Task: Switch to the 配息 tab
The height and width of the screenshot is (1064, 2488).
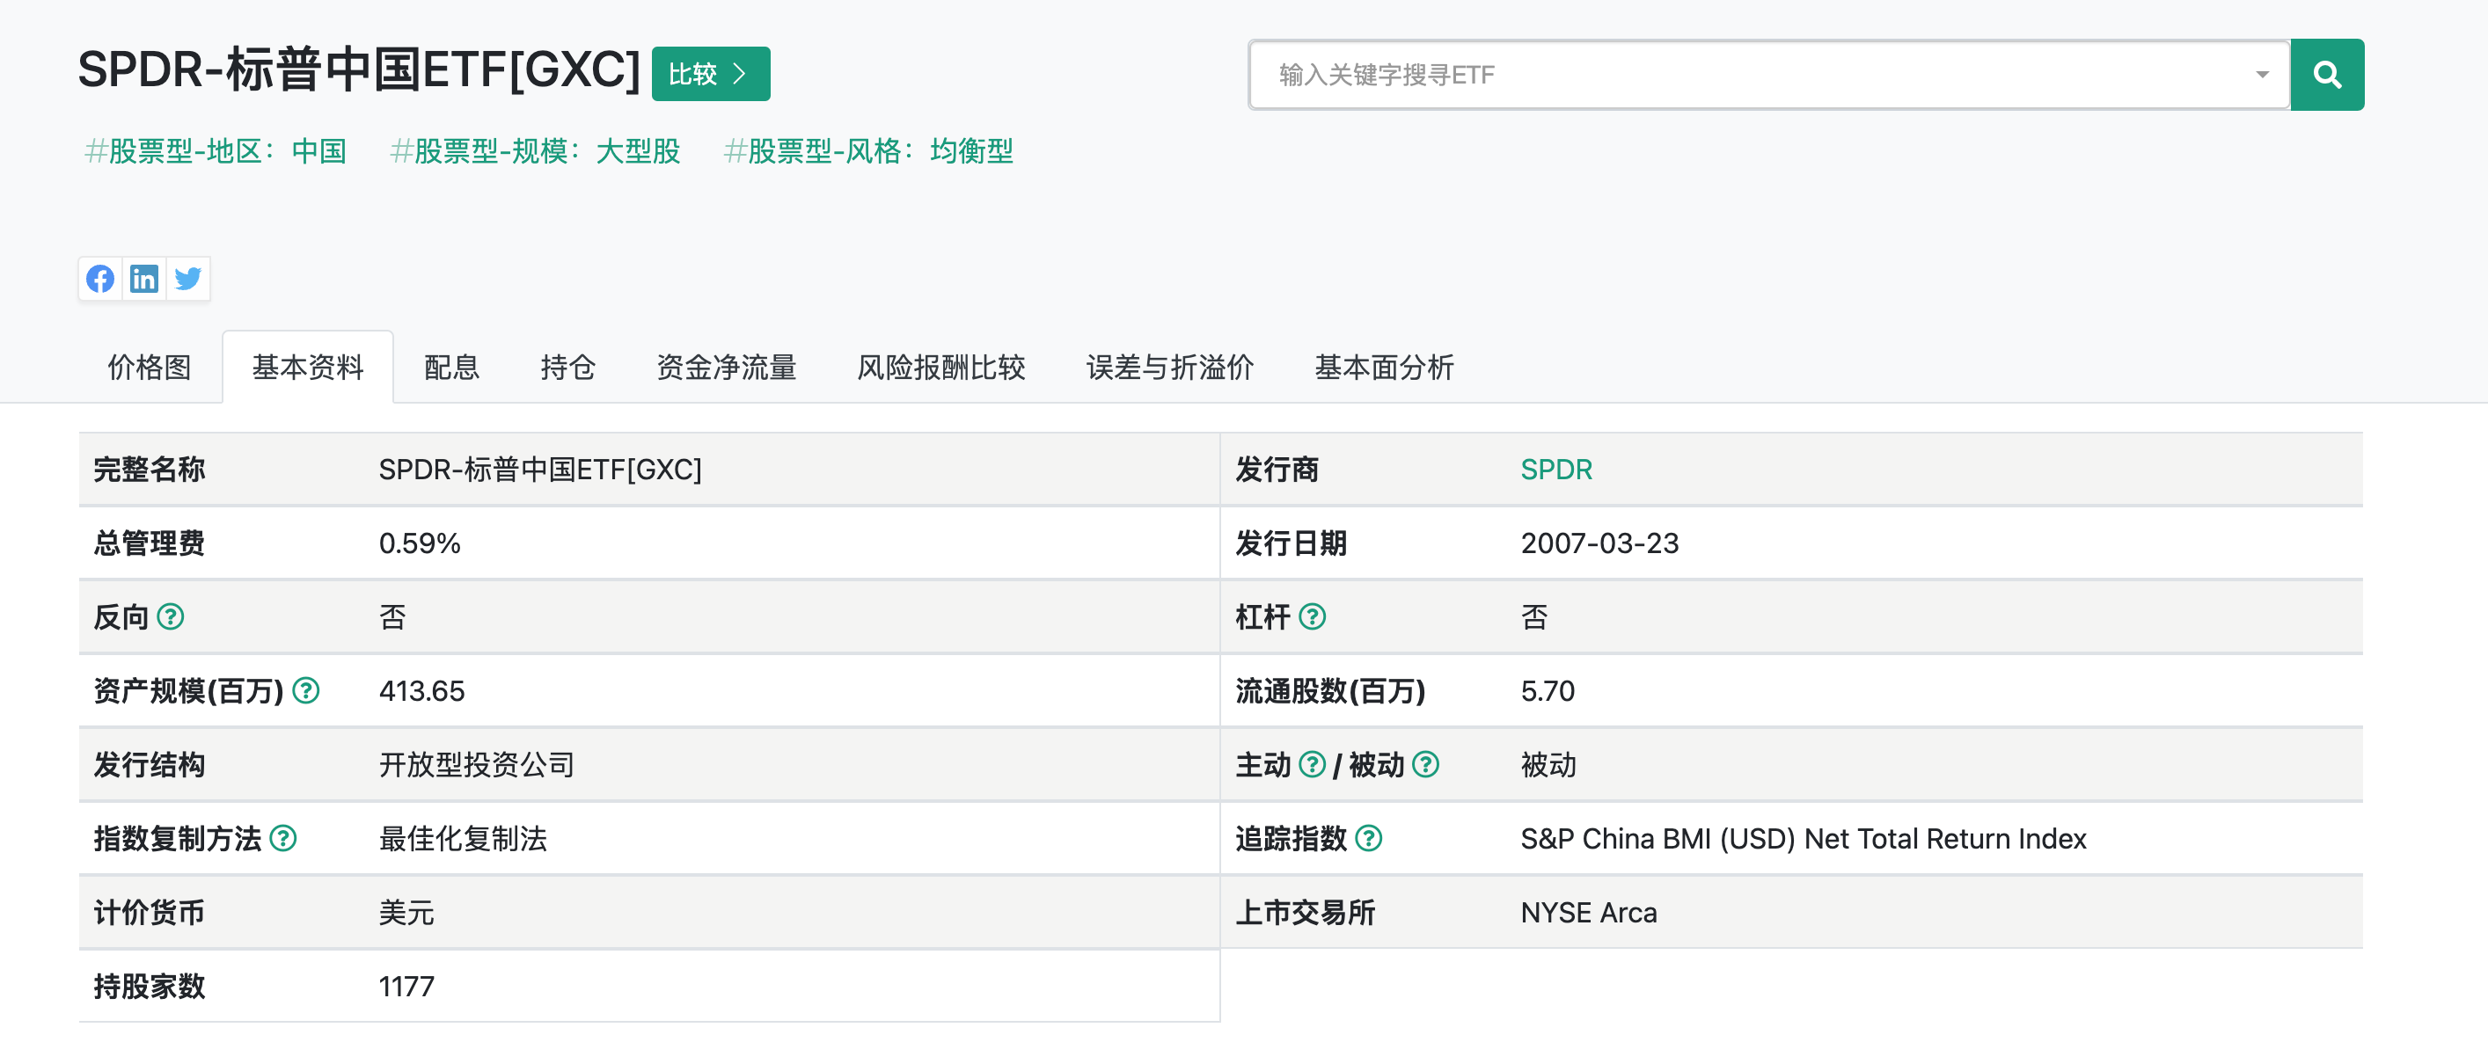Action: click(450, 367)
